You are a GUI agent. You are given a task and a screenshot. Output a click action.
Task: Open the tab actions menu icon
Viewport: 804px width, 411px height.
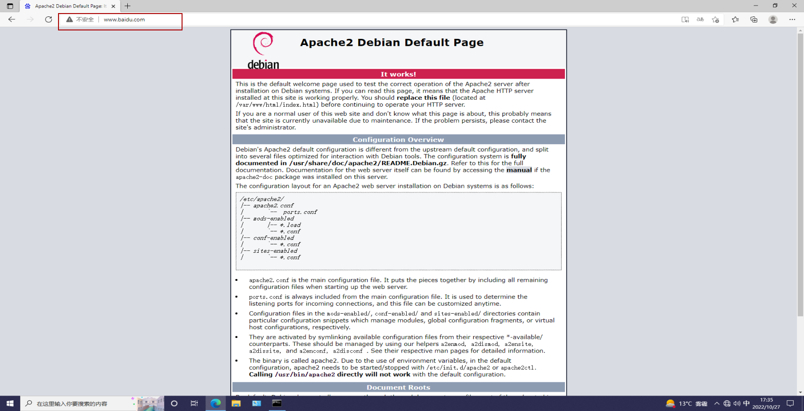pyautogui.click(x=10, y=6)
